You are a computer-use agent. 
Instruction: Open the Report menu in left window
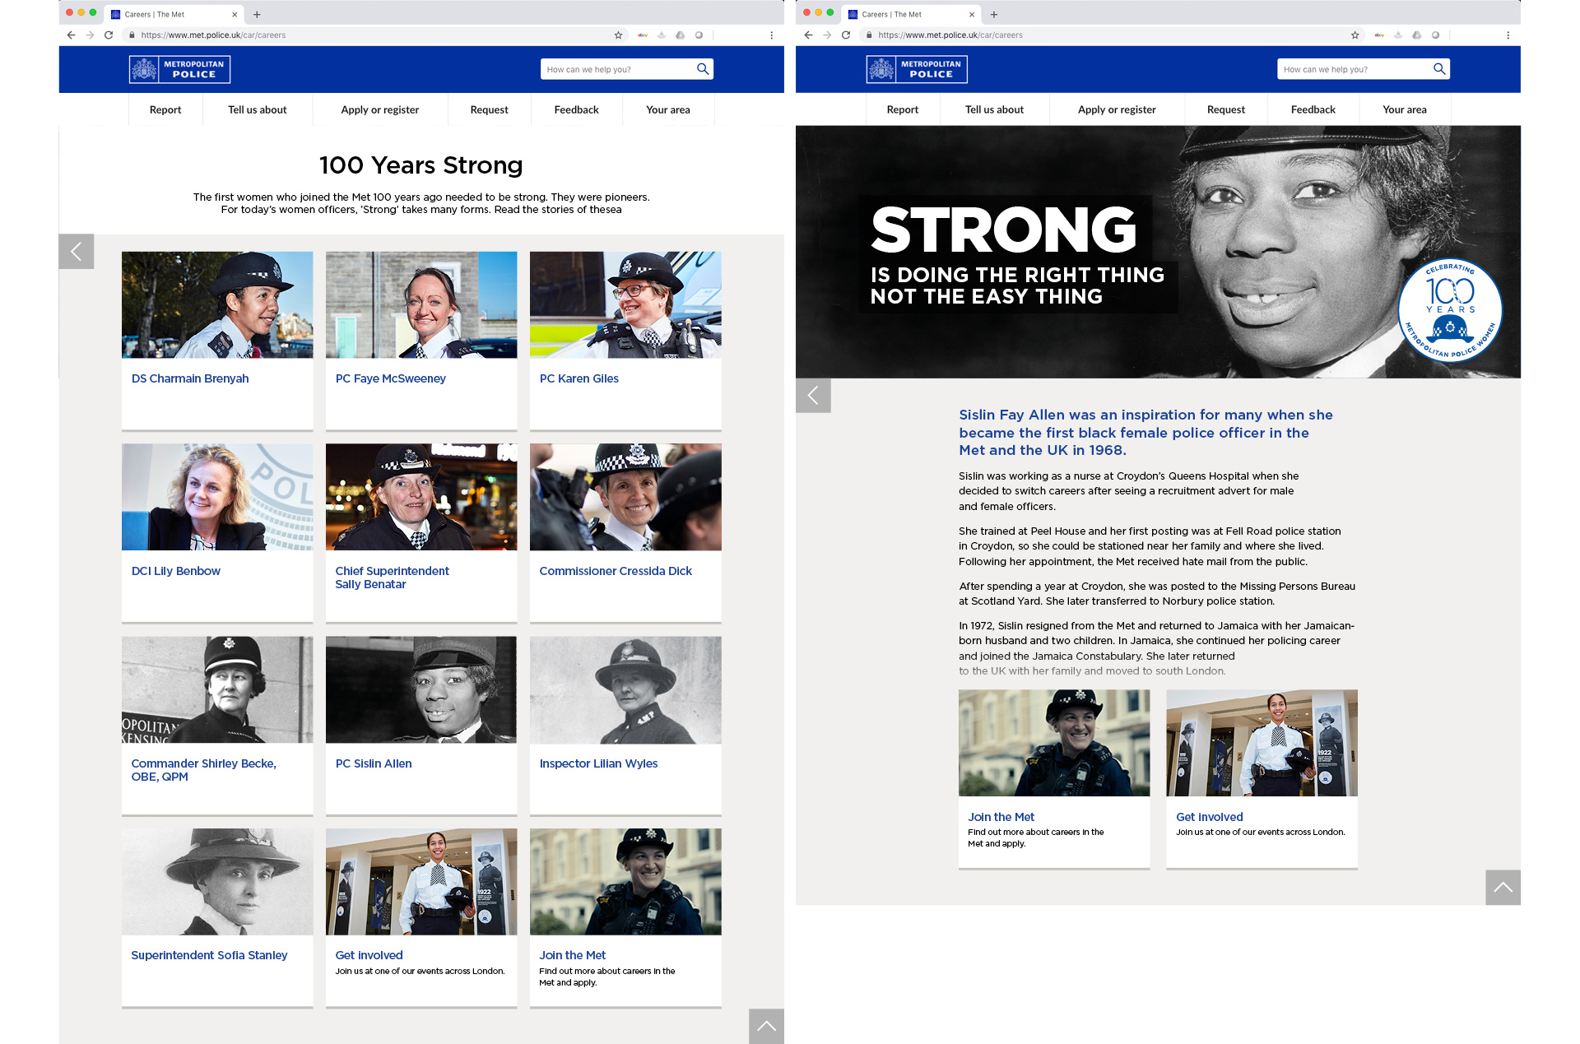(x=165, y=109)
